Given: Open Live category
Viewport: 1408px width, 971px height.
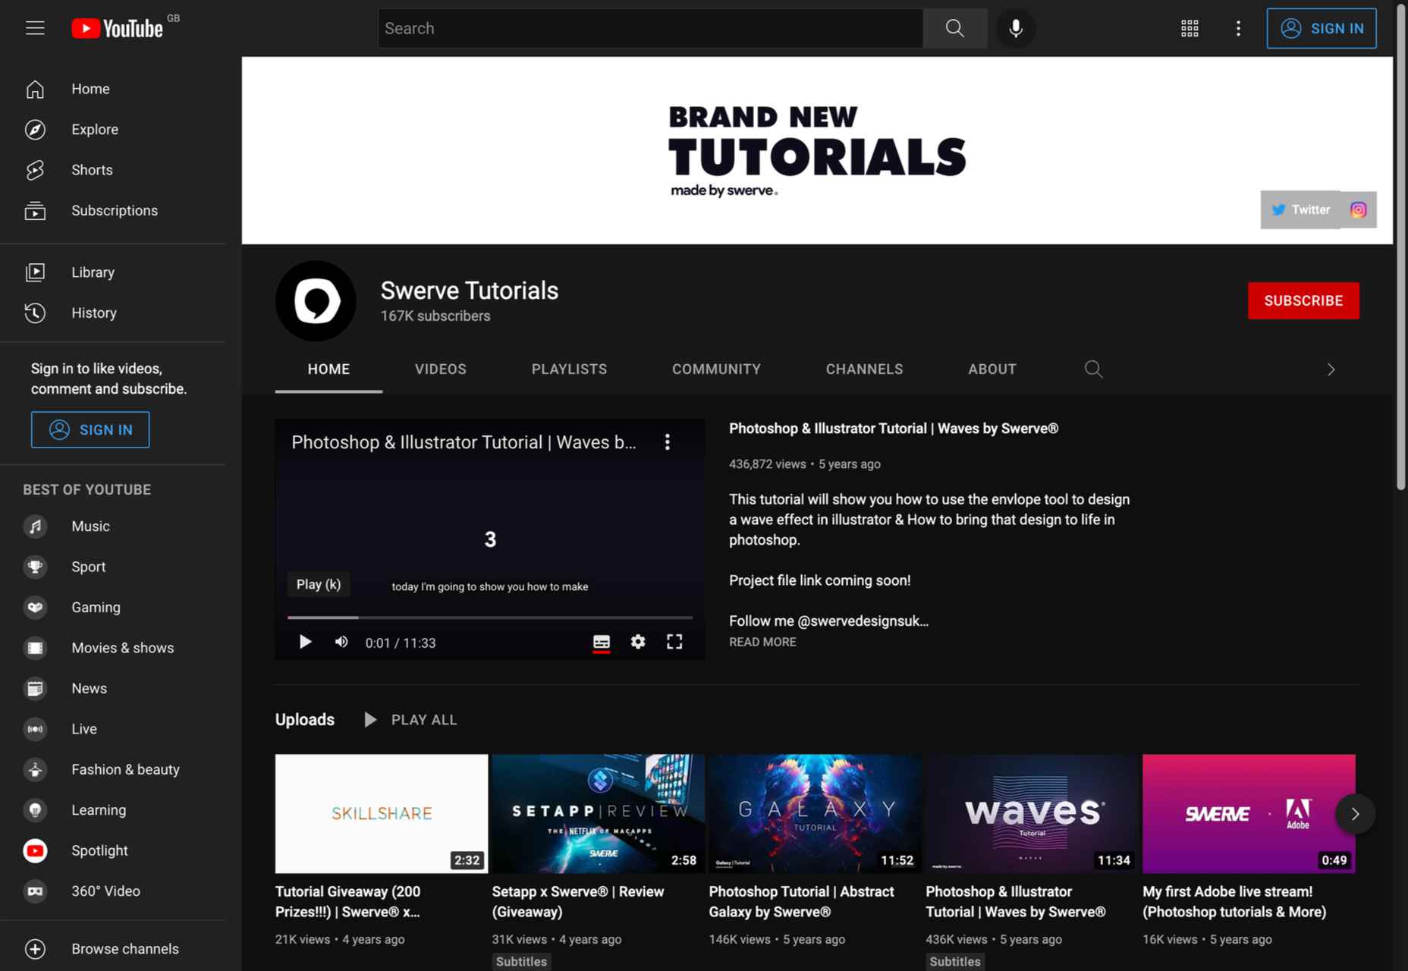Looking at the screenshot, I should pos(113,729).
